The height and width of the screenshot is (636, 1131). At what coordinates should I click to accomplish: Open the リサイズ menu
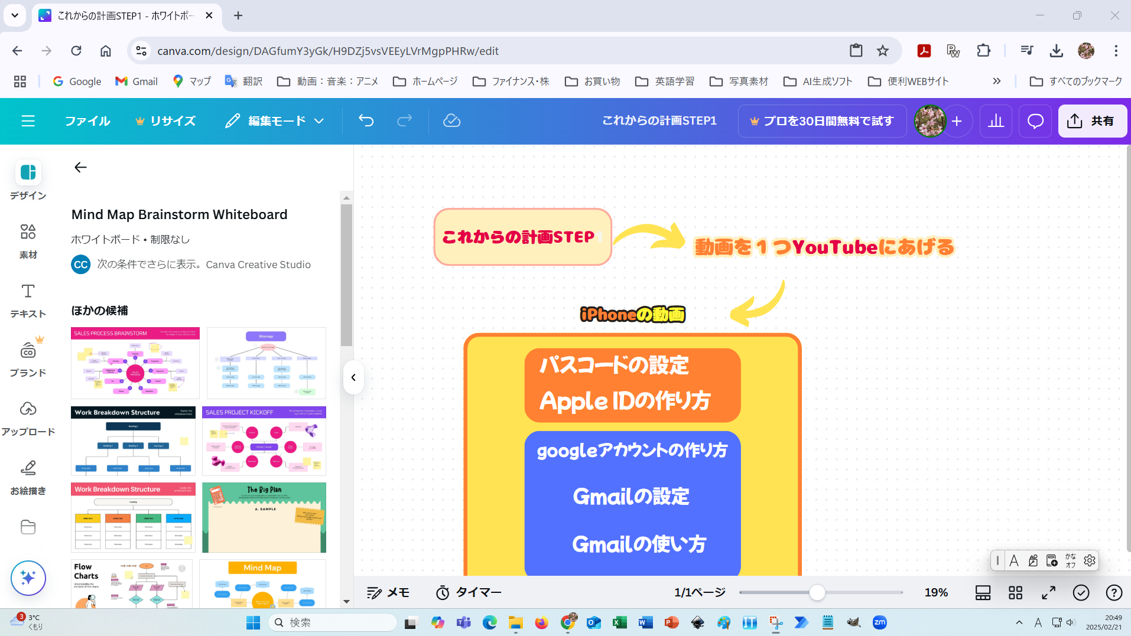pos(165,121)
